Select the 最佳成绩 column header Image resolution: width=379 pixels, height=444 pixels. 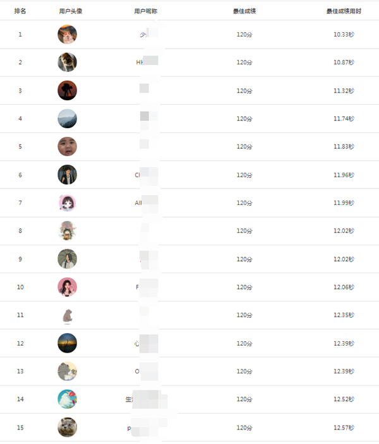click(x=244, y=11)
